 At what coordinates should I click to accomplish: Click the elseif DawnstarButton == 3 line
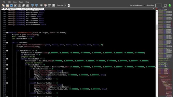pos(44,93)
